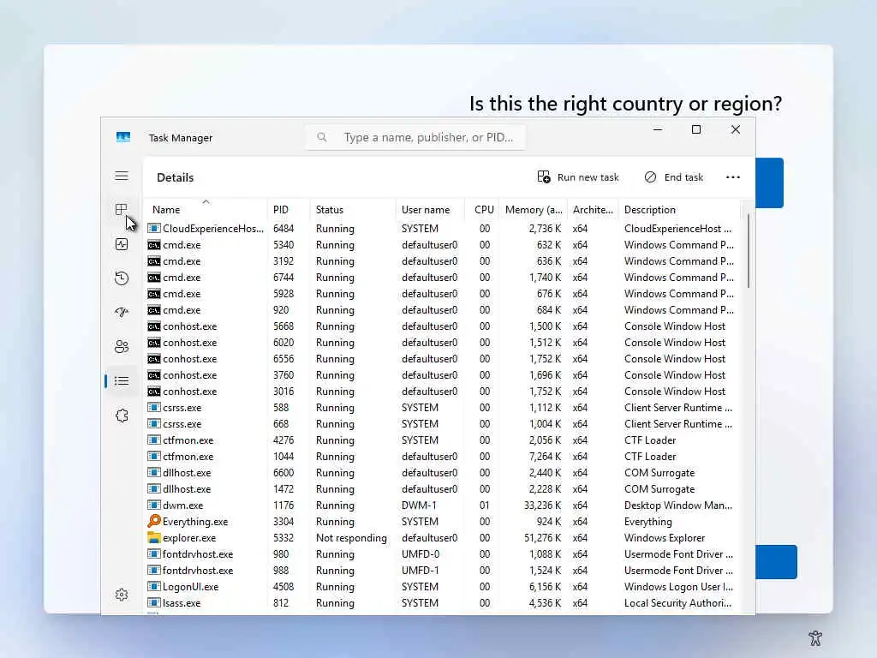Viewport: 877px width, 658px height.
Task: Click 'Is this the right country or region?' heading
Action: pos(625,104)
